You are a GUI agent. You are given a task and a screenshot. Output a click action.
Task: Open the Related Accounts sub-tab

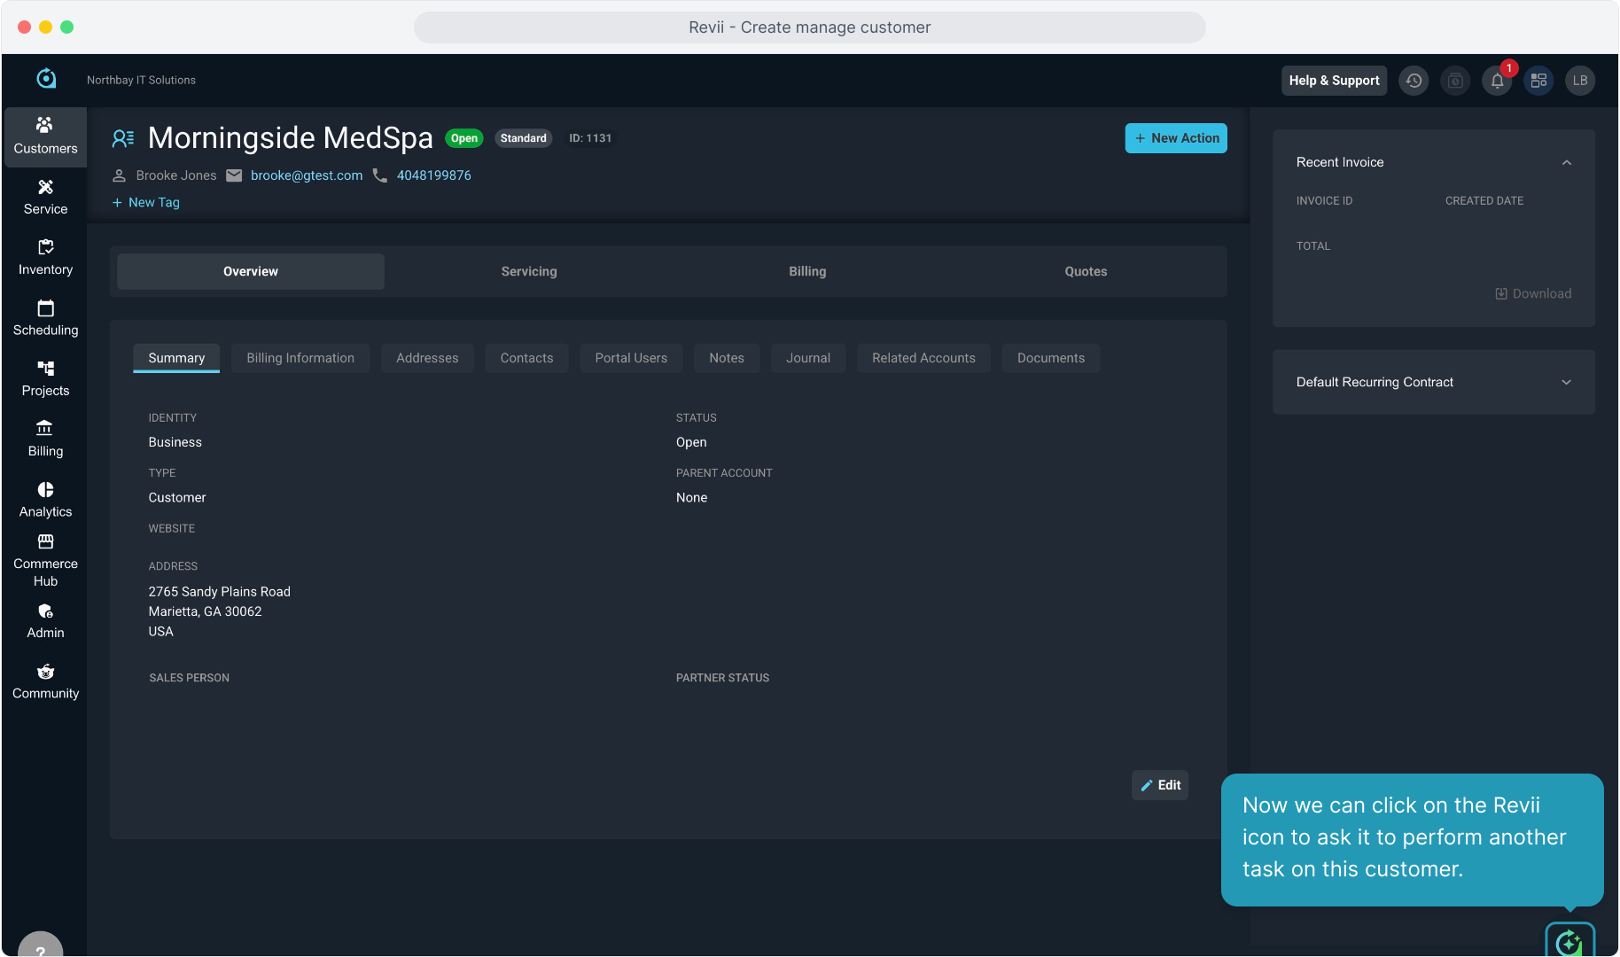[923, 358]
